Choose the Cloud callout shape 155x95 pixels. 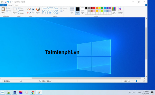click(x=57, y=13)
